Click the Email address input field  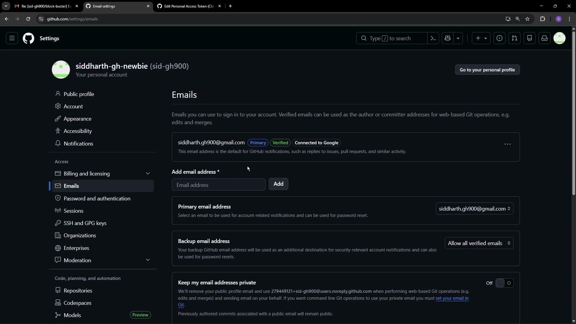pyautogui.click(x=218, y=185)
